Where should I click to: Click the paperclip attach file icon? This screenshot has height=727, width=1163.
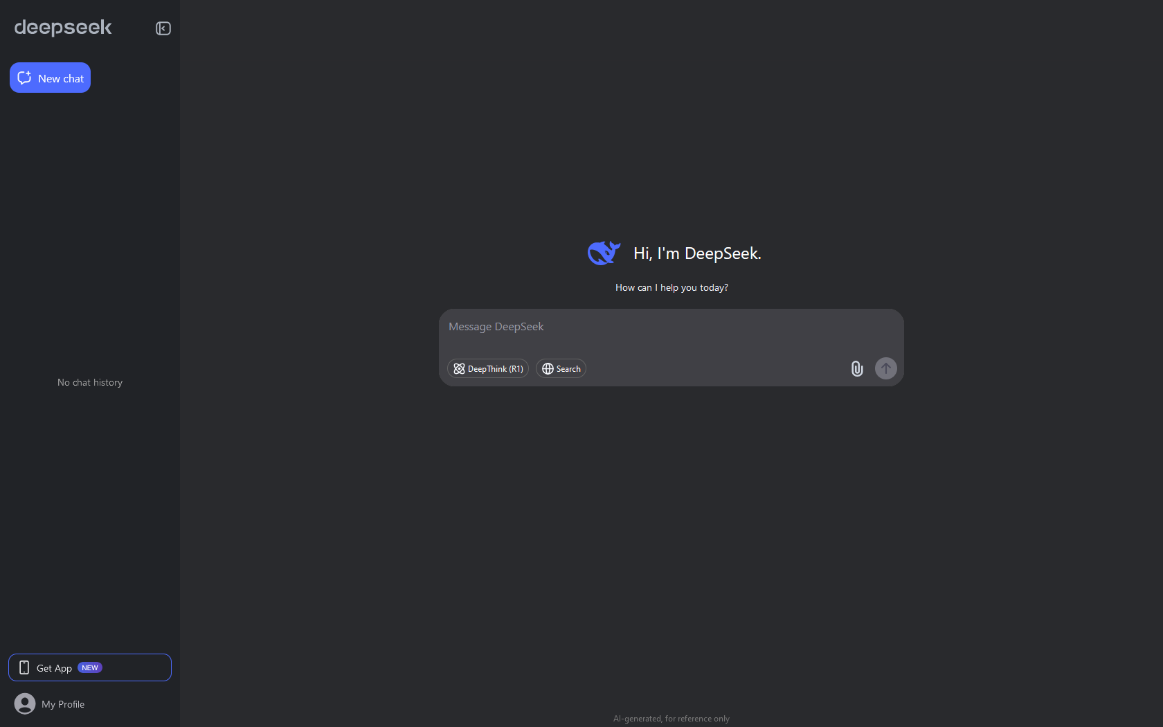pyautogui.click(x=857, y=368)
